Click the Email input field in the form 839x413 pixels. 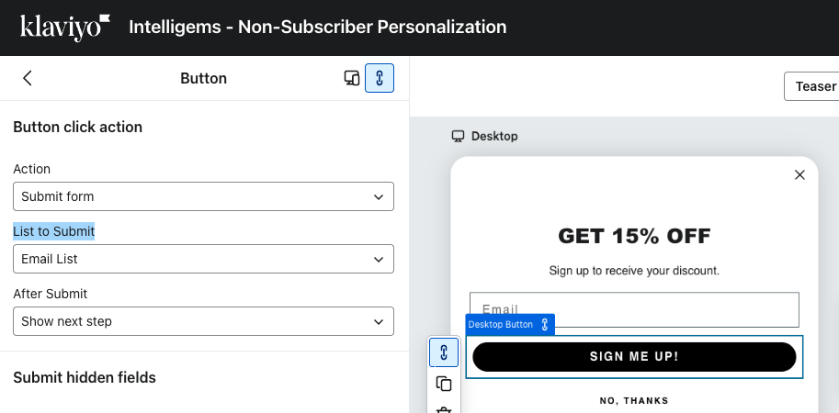coord(634,309)
